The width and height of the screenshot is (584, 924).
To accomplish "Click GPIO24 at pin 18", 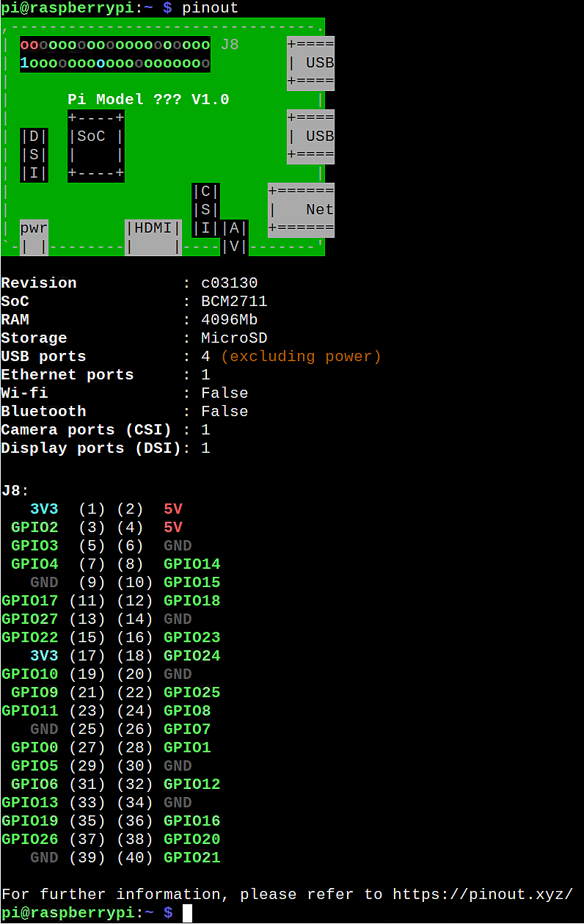I will click(191, 655).
